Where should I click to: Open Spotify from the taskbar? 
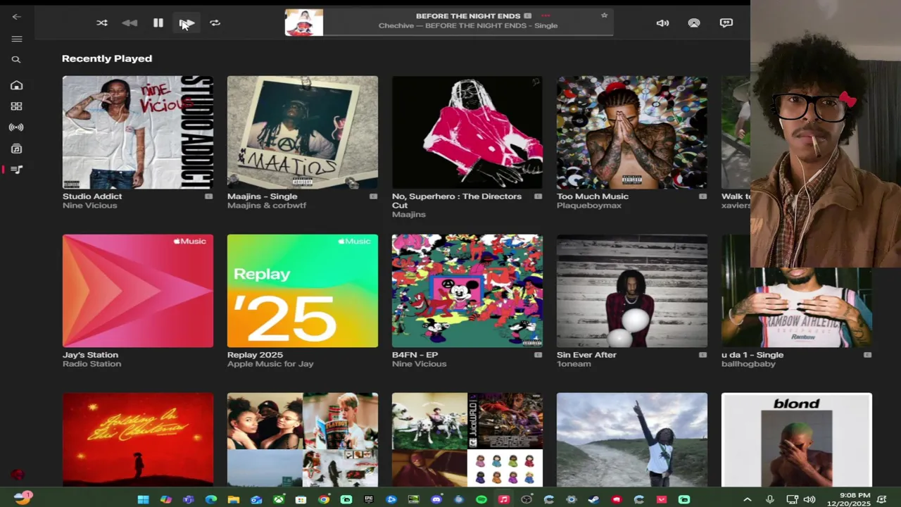click(x=481, y=499)
